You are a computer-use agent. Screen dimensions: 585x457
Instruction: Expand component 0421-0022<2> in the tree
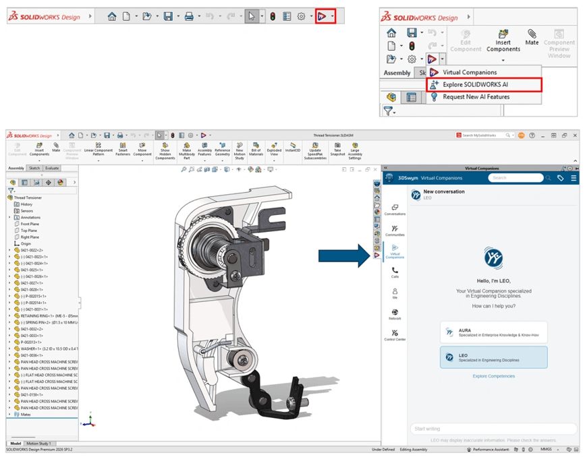(x=9, y=250)
